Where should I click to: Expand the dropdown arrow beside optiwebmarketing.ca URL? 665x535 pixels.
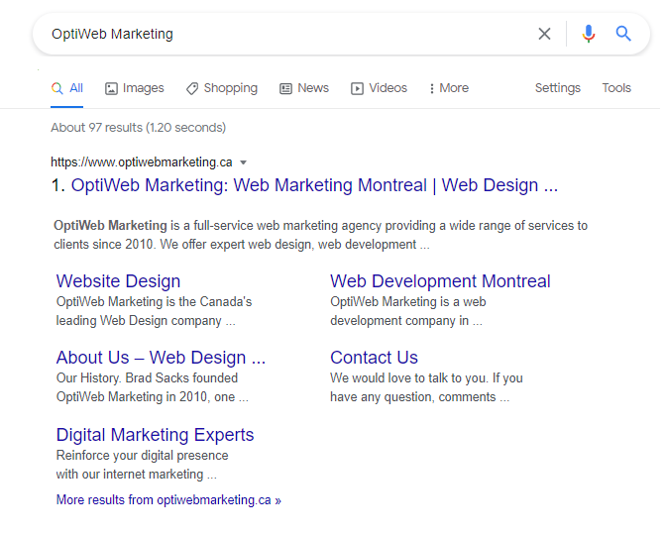(x=243, y=162)
